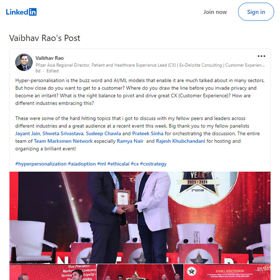Open the Vice President speaker thumbnail
Viewport: 280px width, 280px height.
click(x=53, y=272)
